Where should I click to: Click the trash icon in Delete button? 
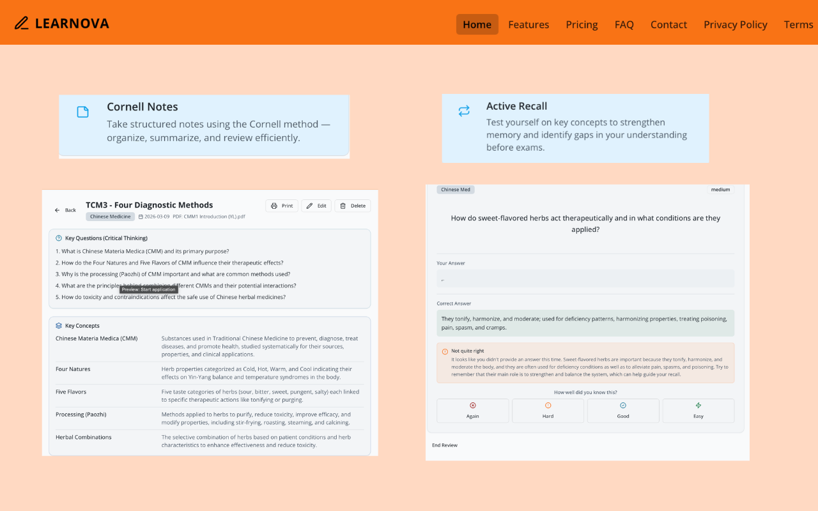343,206
